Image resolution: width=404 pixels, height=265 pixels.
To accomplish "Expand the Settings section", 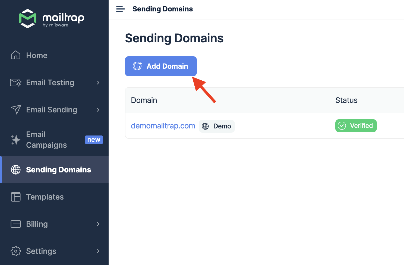I will point(98,251).
